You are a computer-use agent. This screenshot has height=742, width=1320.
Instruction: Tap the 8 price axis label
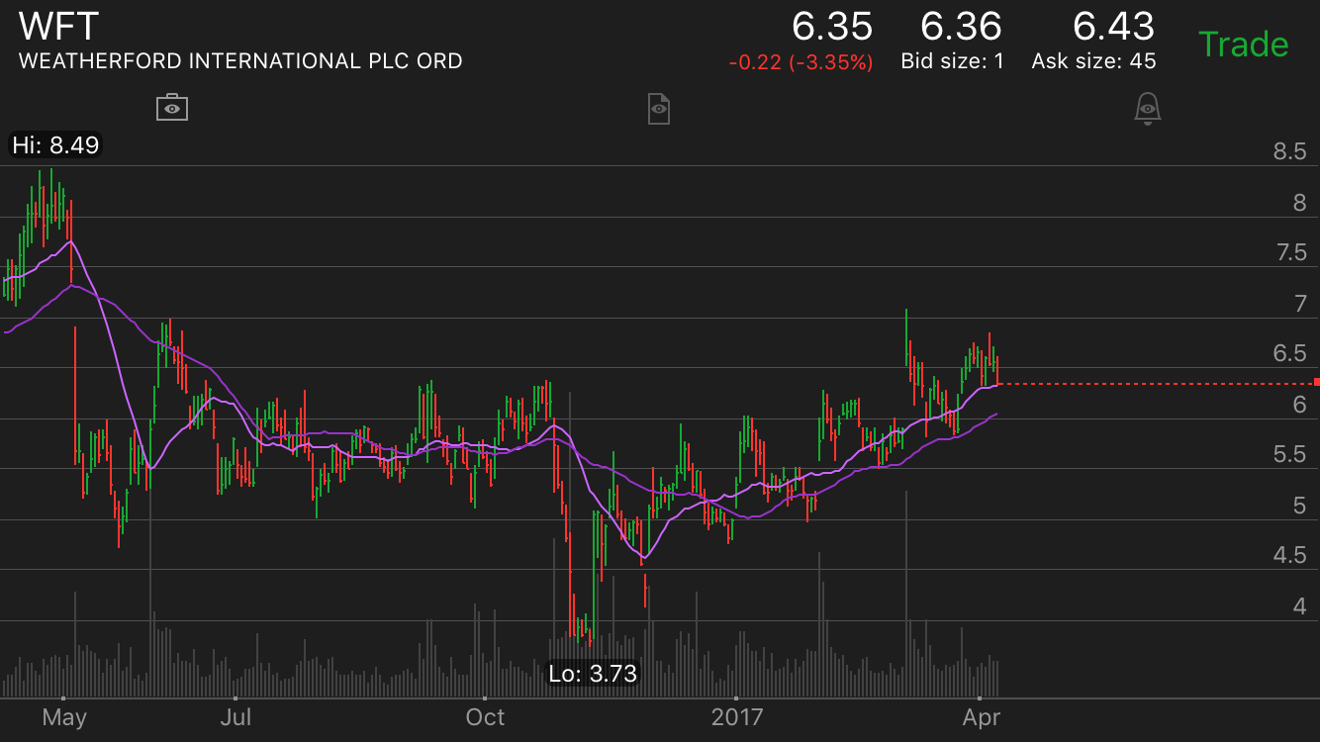[1299, 203]
